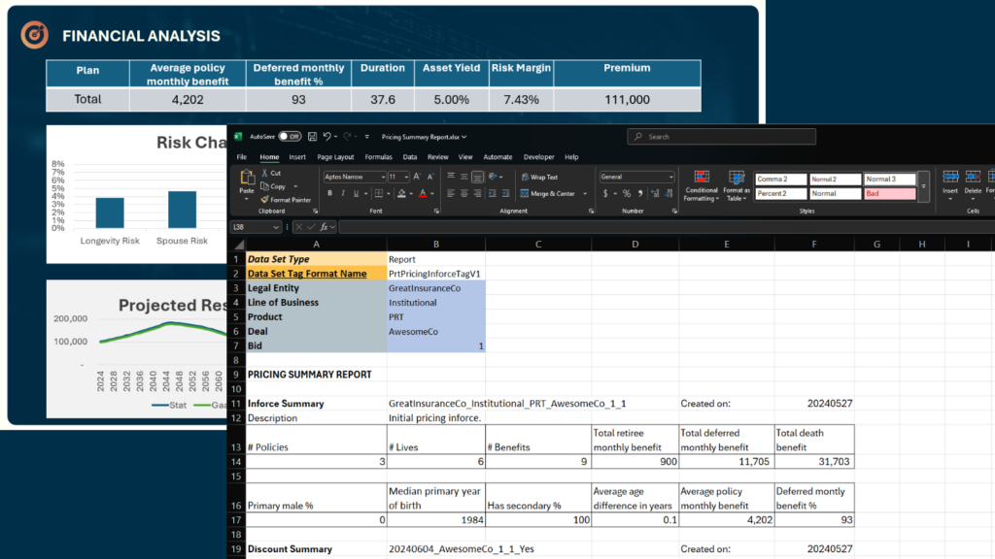Align text right
Image resolution: width=995 pixels, height=559 pixels.
(x=477, y=193)
